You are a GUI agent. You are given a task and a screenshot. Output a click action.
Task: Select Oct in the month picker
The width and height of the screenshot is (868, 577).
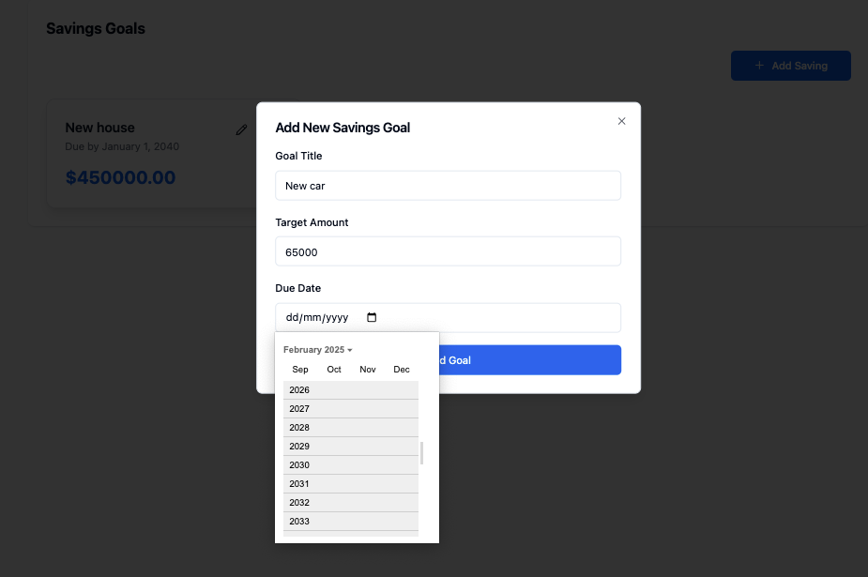pyautogui.click(x=334, y=370)
